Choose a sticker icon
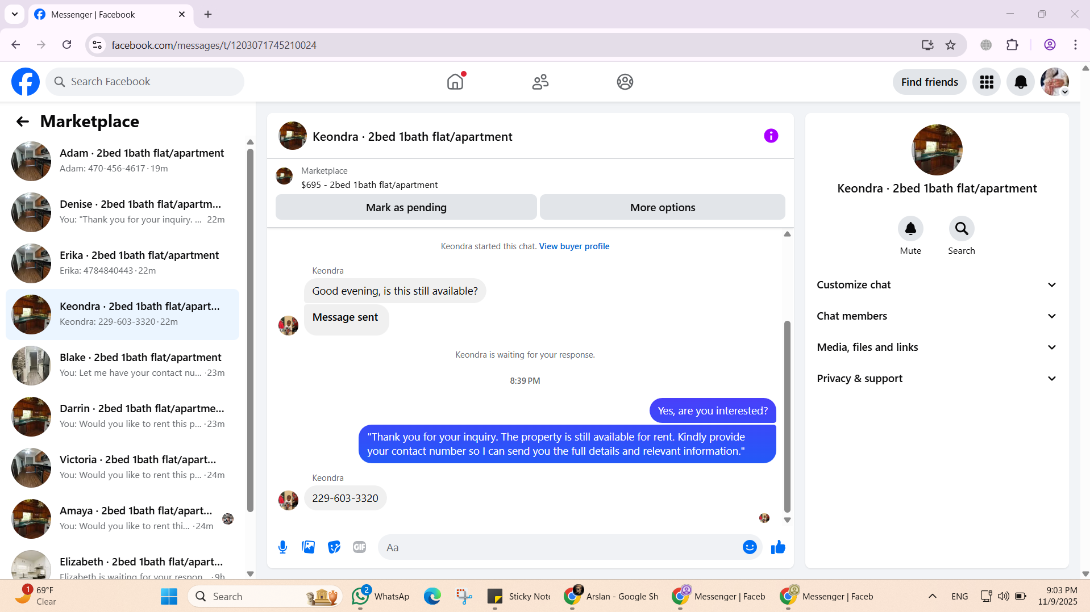Screen dimensions: 1090x612 (334, 547)
